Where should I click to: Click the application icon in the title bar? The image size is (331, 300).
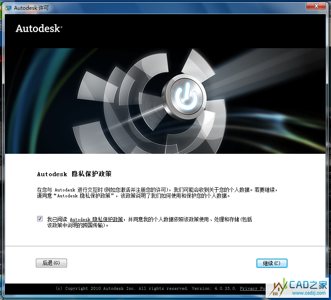[8, 8]
